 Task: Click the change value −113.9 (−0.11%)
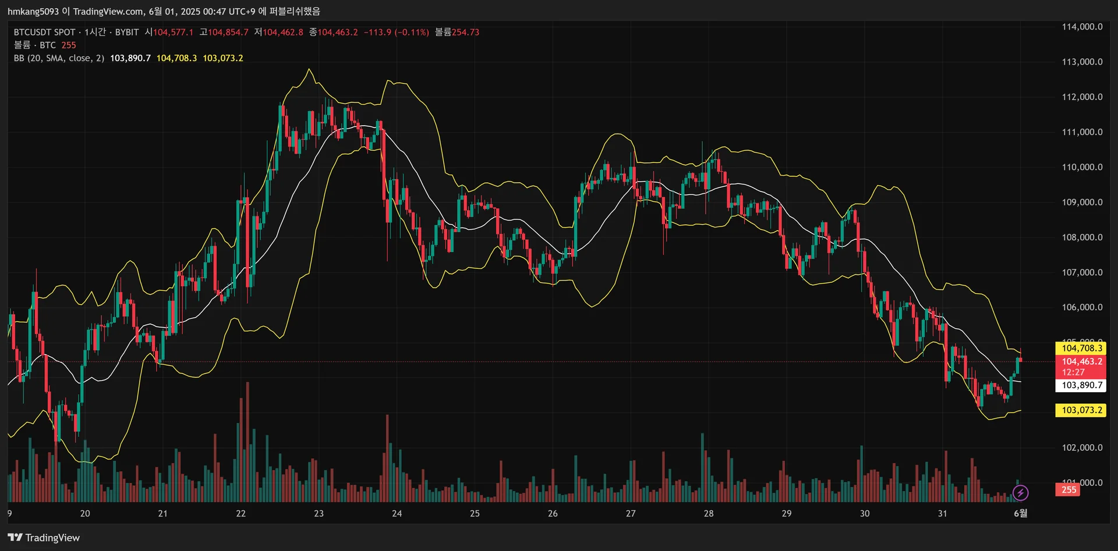click(397, 32)
